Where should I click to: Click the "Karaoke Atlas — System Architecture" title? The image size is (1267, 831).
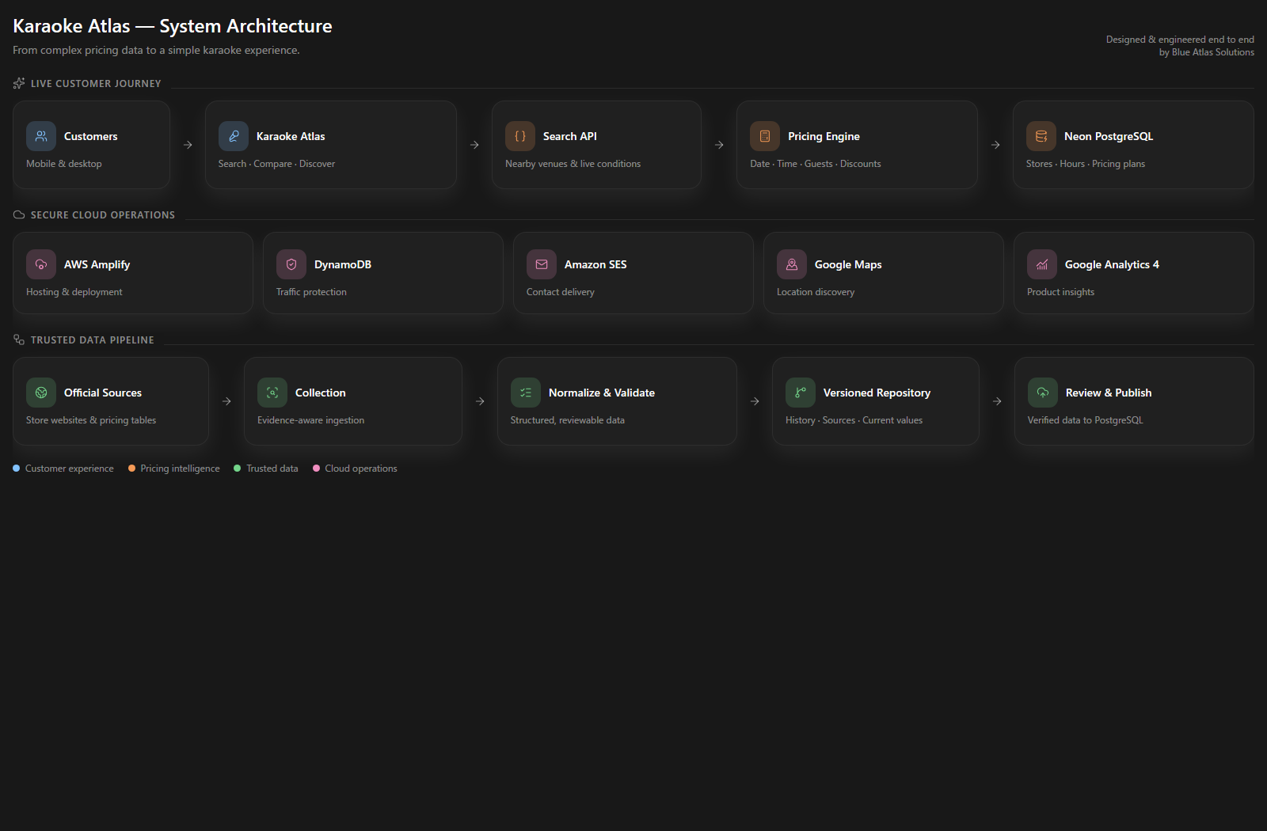pos(173,26)
